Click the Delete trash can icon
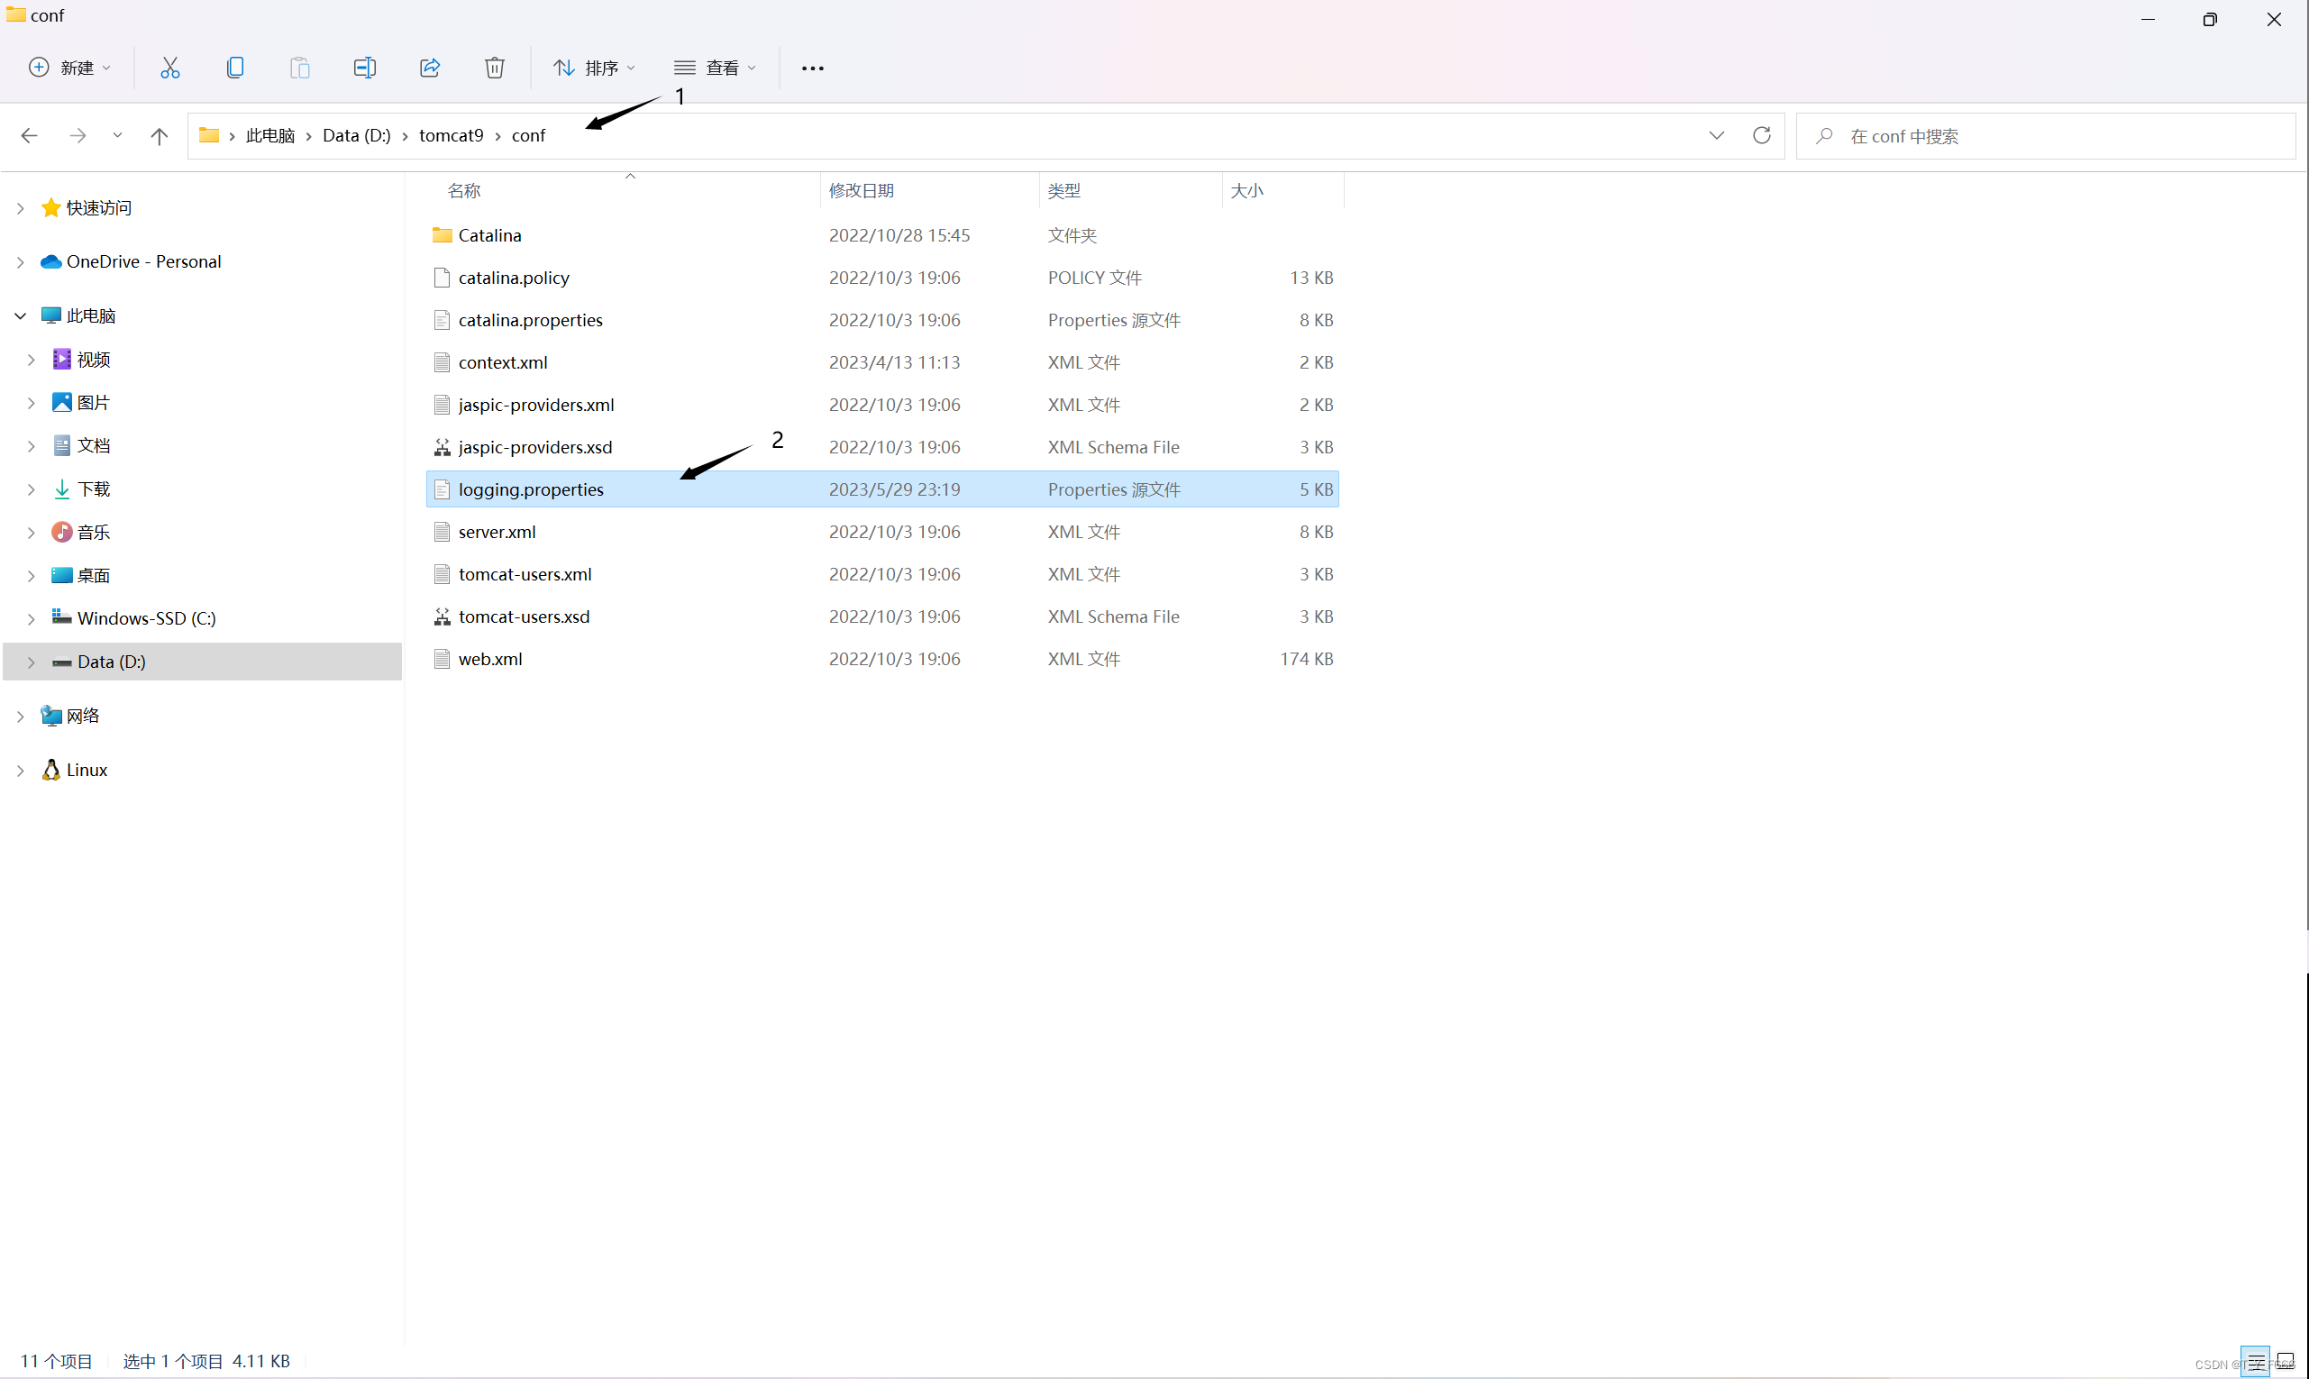Viewport: 2309px width, 1379px height. tap(494, 68)
